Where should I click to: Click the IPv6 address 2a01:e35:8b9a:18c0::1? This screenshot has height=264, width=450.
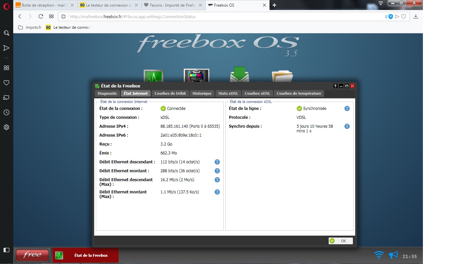[x=181, y=135]
